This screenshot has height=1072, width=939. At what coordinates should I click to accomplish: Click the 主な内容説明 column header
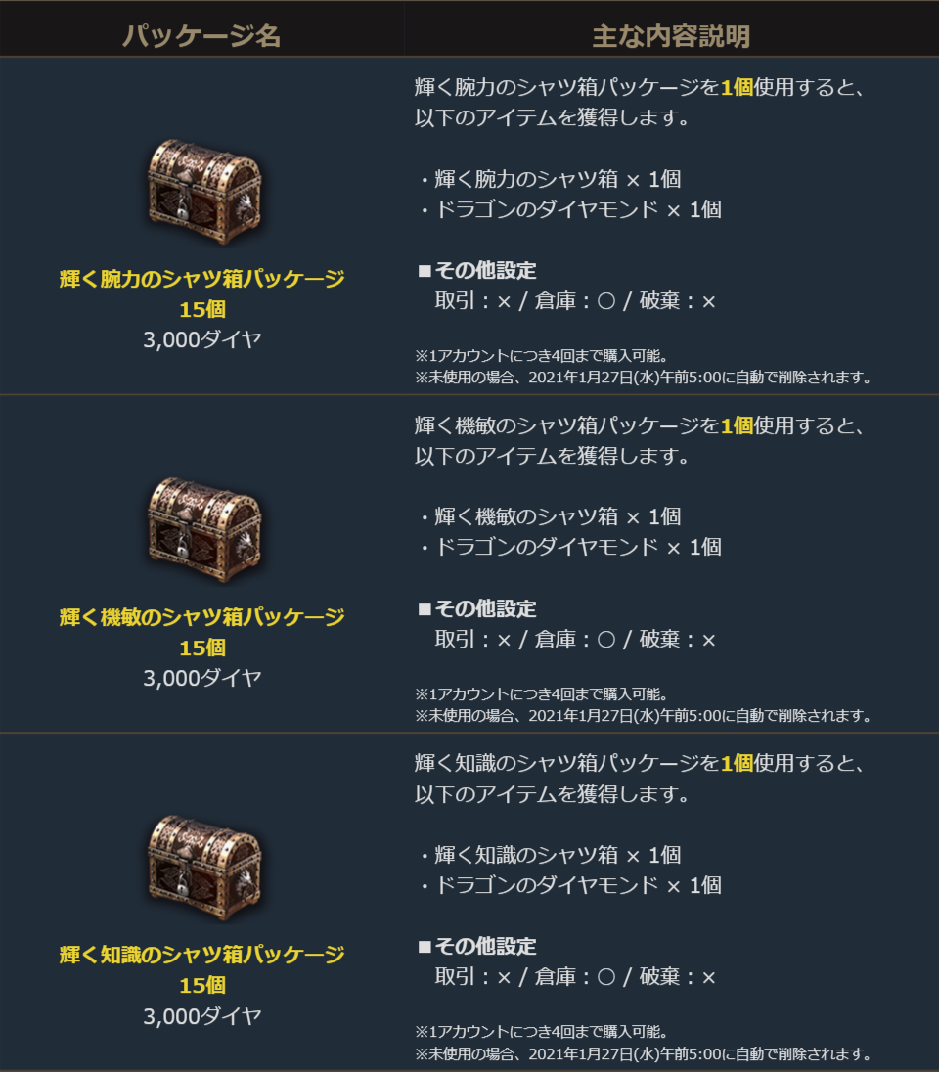click(671, 35)
